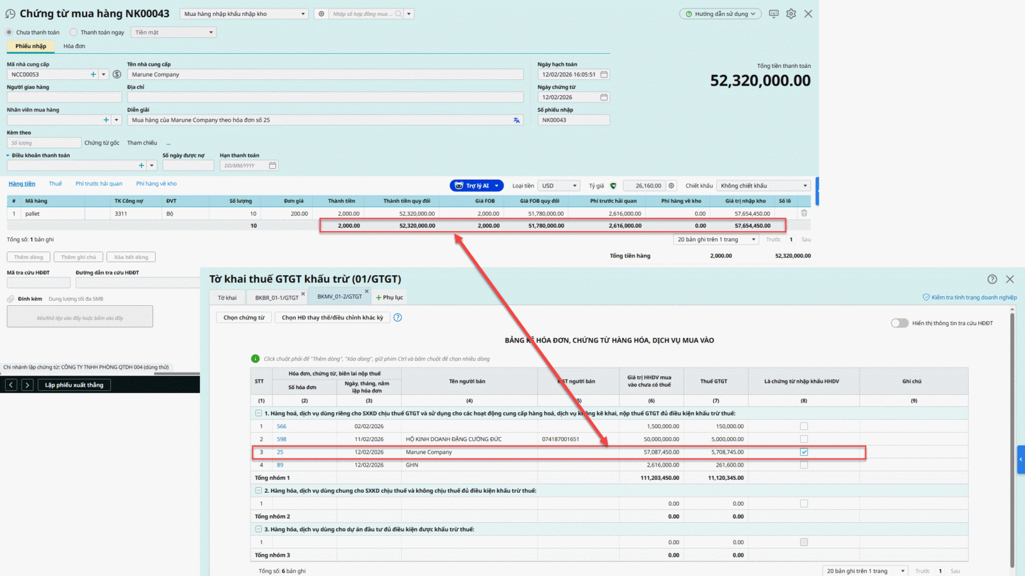The height and width of the screenshot is (576, 1025).
Task: Click the Chọn chứng từ button
Action: 243,317
